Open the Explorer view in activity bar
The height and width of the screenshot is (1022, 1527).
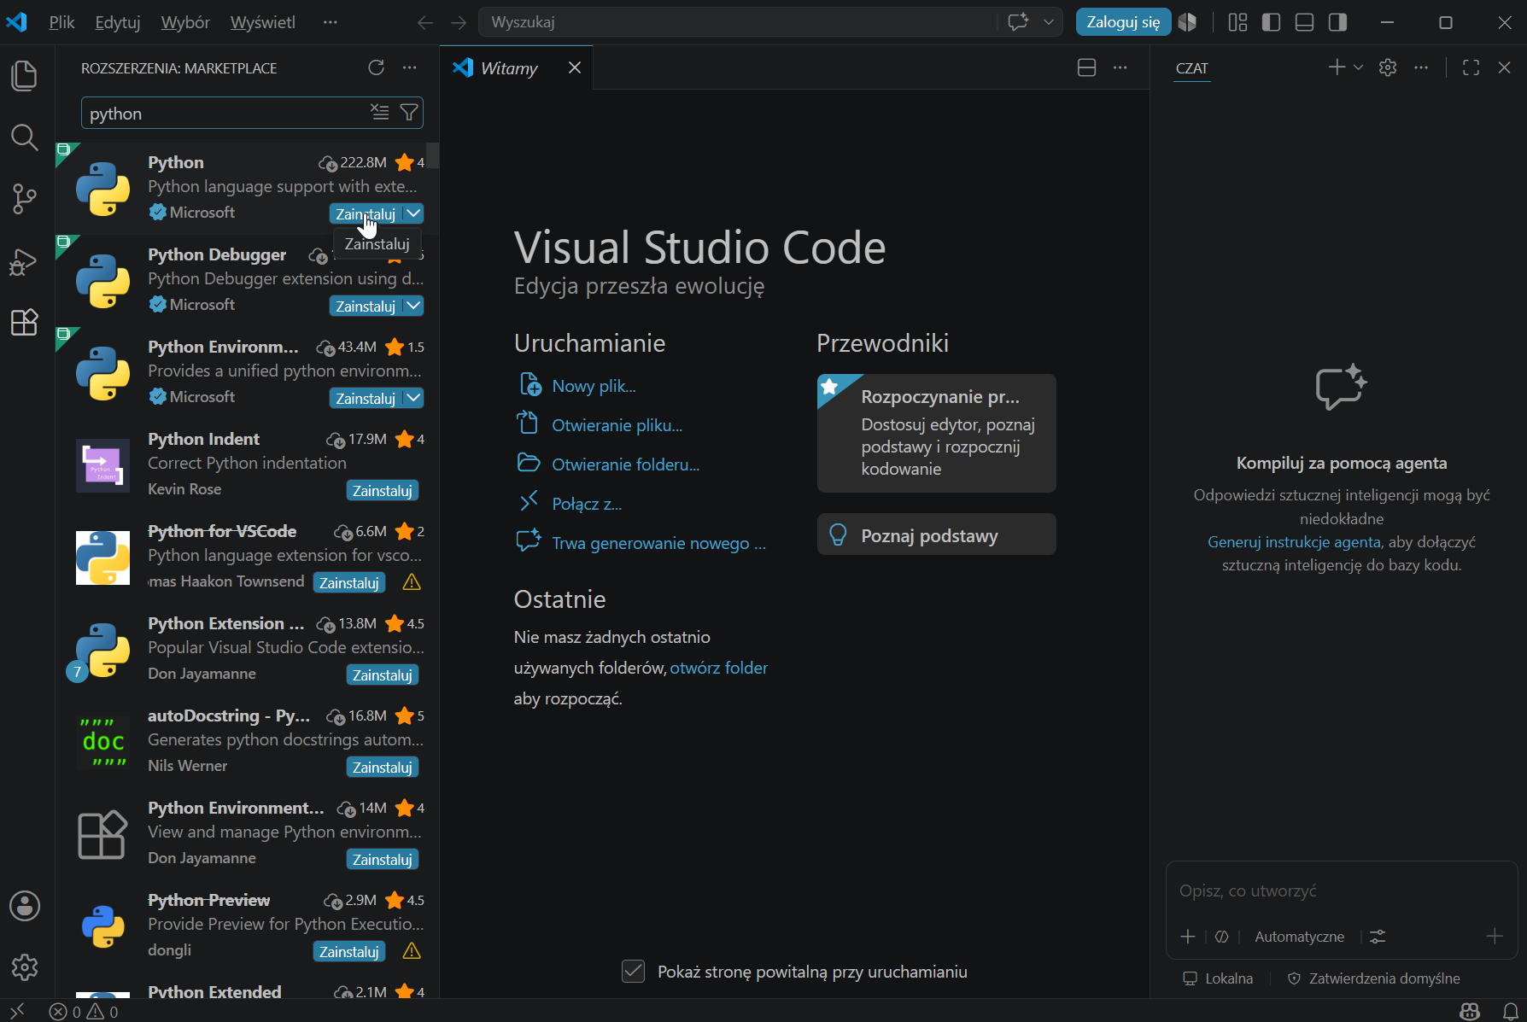pos(24,75)
